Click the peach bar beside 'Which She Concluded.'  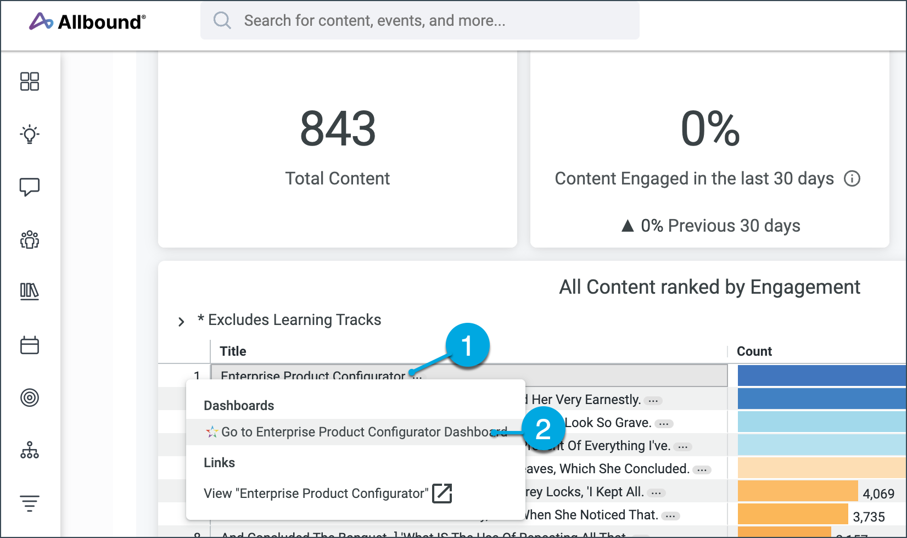coord(821,468)
